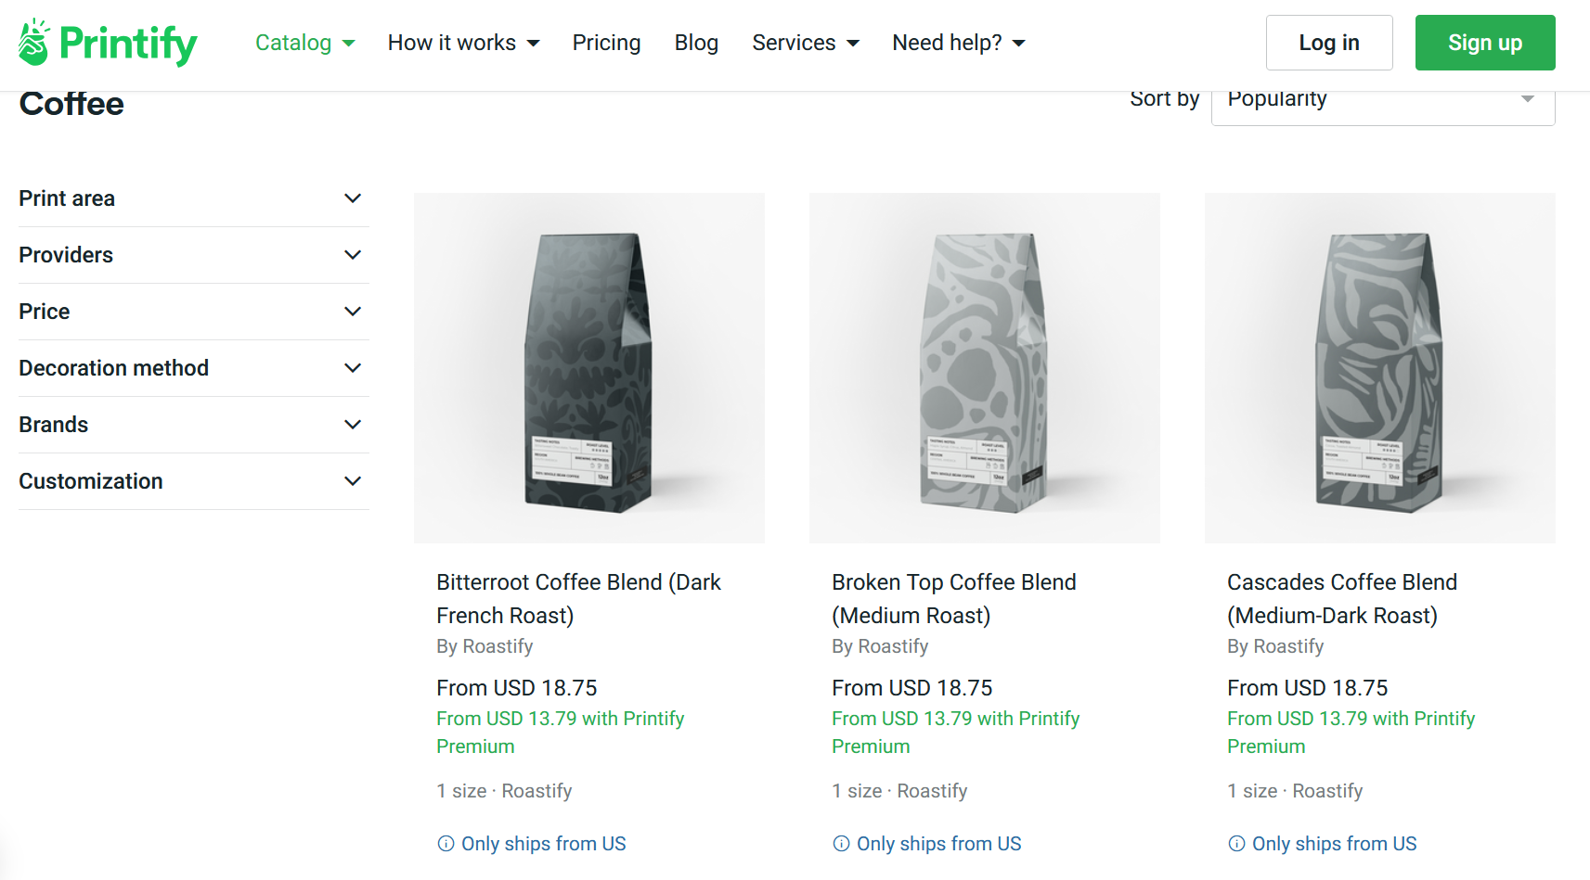Click the info icon beside Cascades shipping note
1590x880 pixels.
coord(1235,844)
